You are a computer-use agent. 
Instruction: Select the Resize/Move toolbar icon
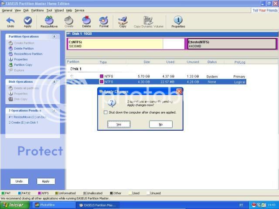(x=49, y=22)
